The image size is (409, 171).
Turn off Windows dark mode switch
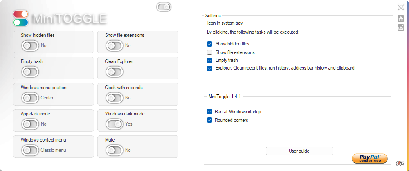click(x=114, y=124)
